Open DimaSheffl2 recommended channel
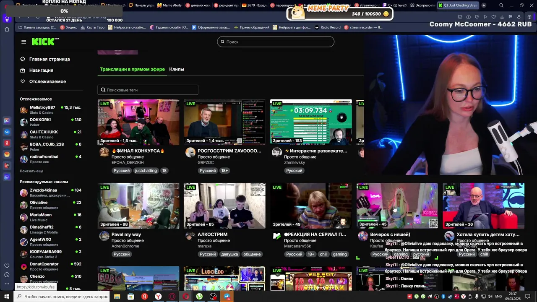Viewport: 537px width, 302px height. point(50,229)
